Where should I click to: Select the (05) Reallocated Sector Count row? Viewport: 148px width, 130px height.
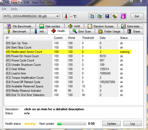pos(68,52)
